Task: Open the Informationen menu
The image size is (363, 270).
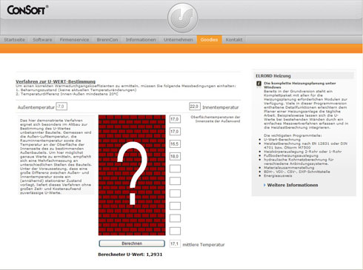Action: tap(141, 40)
